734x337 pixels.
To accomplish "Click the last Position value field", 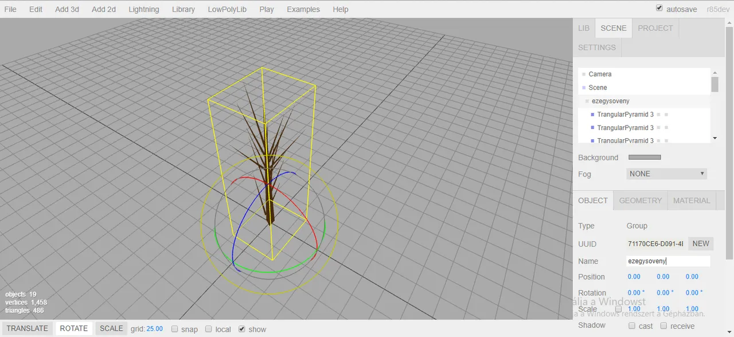I will click(x=692, y=277).
